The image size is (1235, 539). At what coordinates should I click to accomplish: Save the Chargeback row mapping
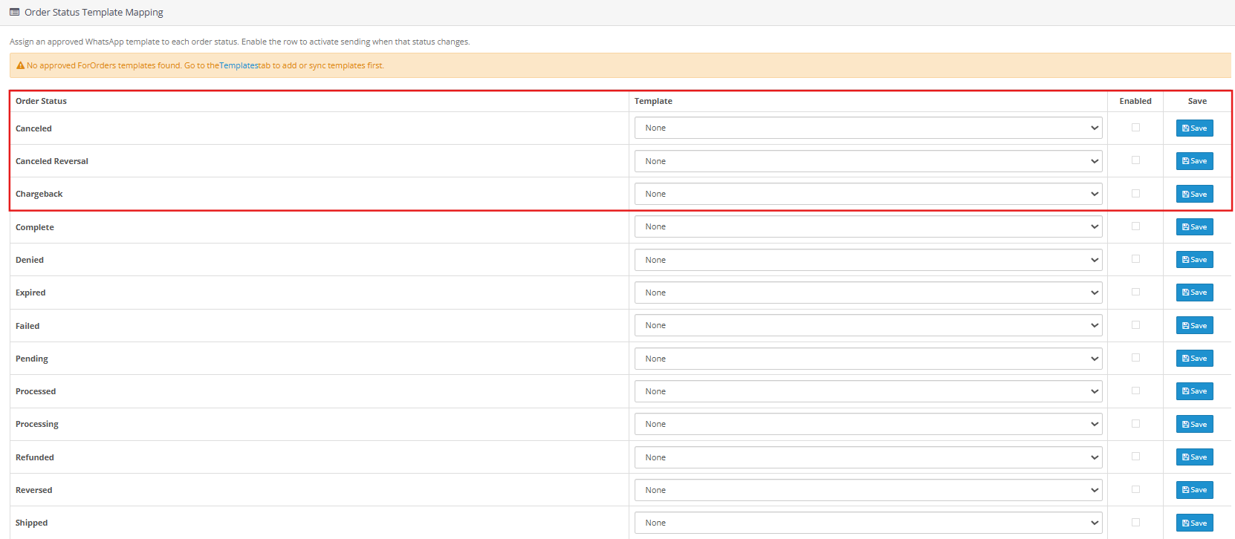pos(1194,194)
